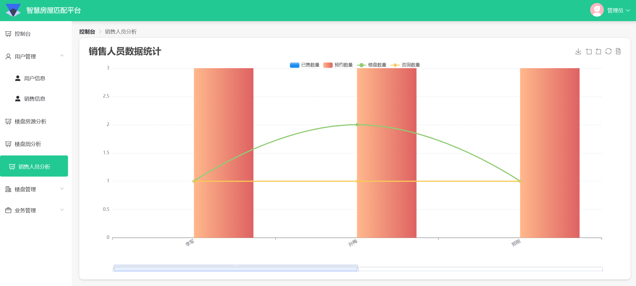Click the data zoom left handle
The image size is (636, 286).
114,270
